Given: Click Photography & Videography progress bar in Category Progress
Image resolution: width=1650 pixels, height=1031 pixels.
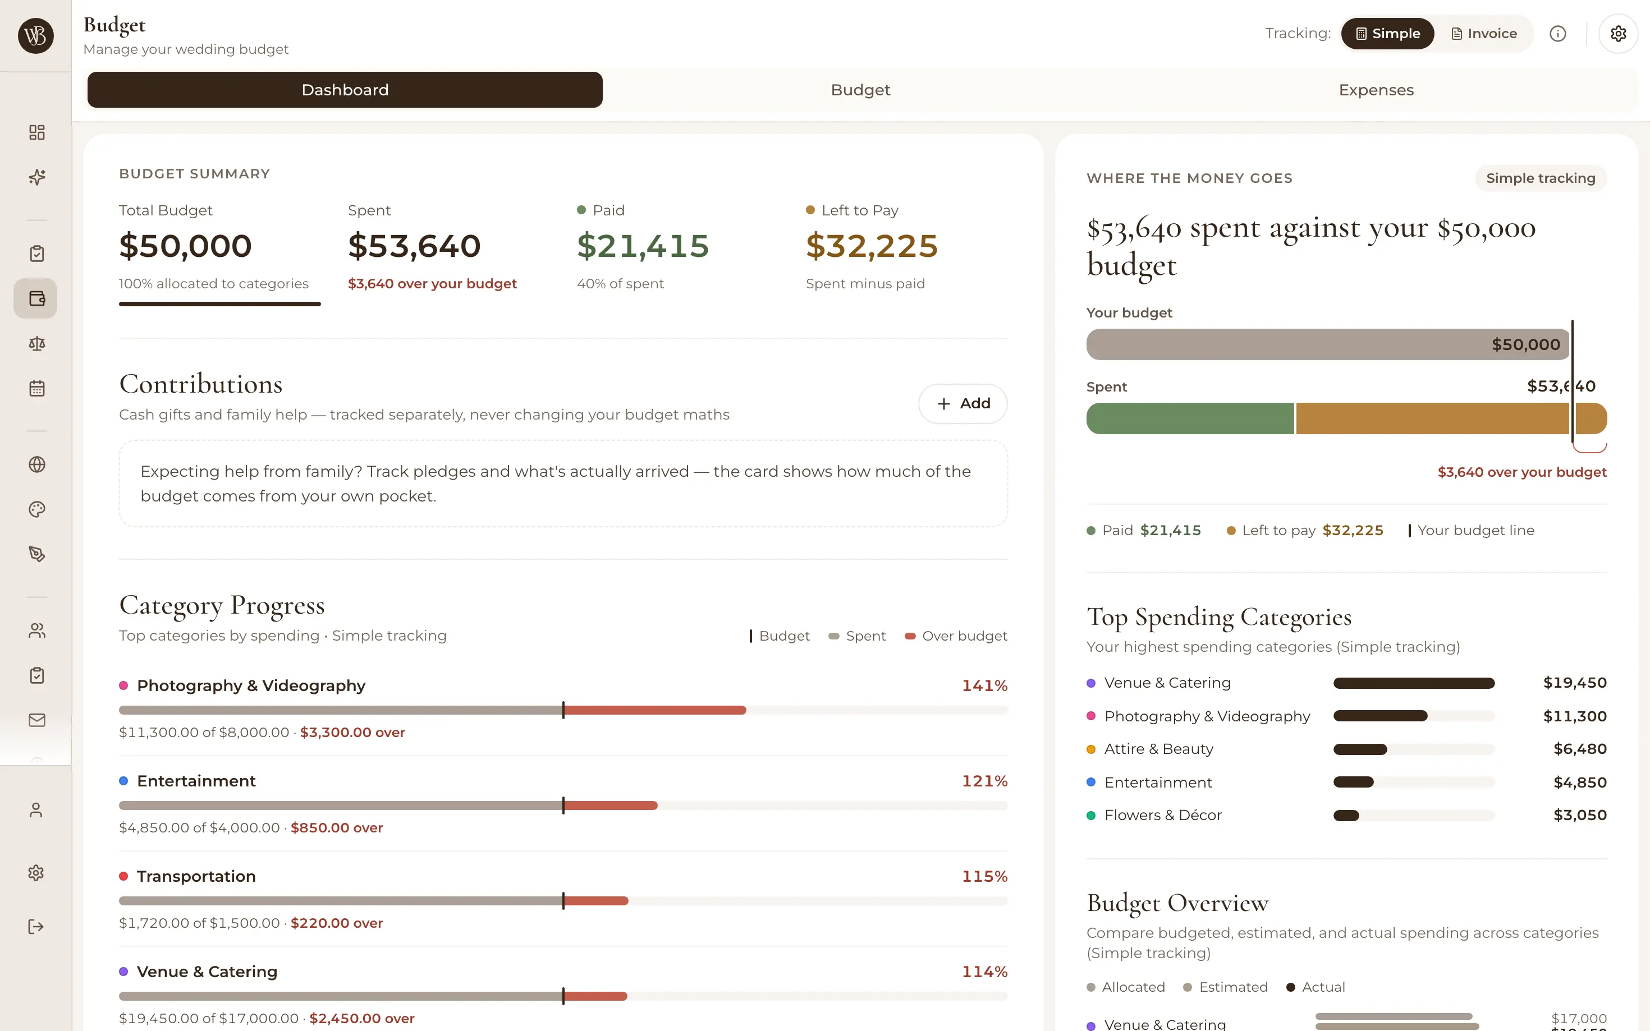Looking at the screenshot, I should click(563, 710).
